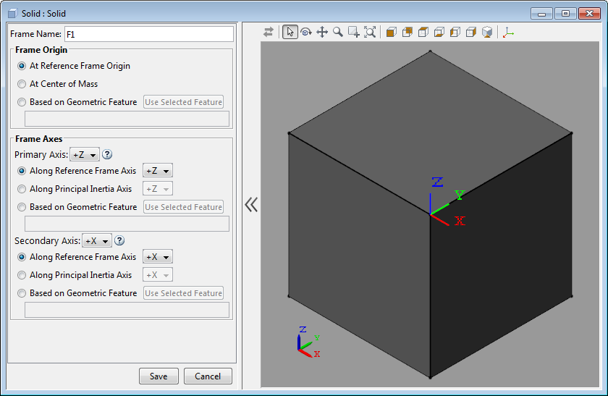The width and height of the screenshot is (608, 396).
Task: Activate the magnifier zoom tool
Action: click(x=338, y=32)
